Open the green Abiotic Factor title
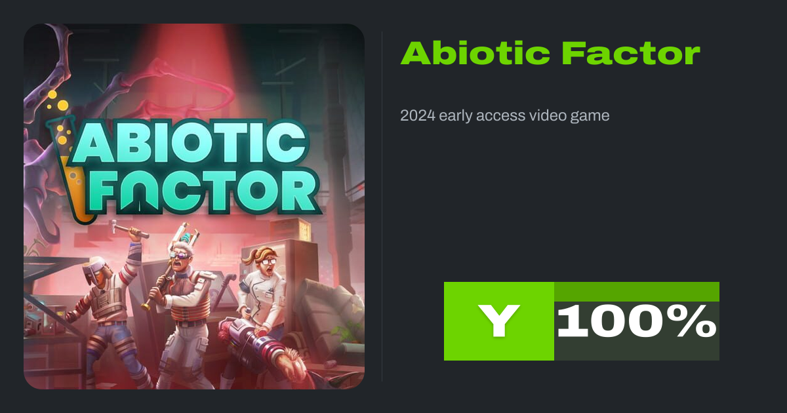787x413 pixels. pyautogui.click(x=550, y=53)
